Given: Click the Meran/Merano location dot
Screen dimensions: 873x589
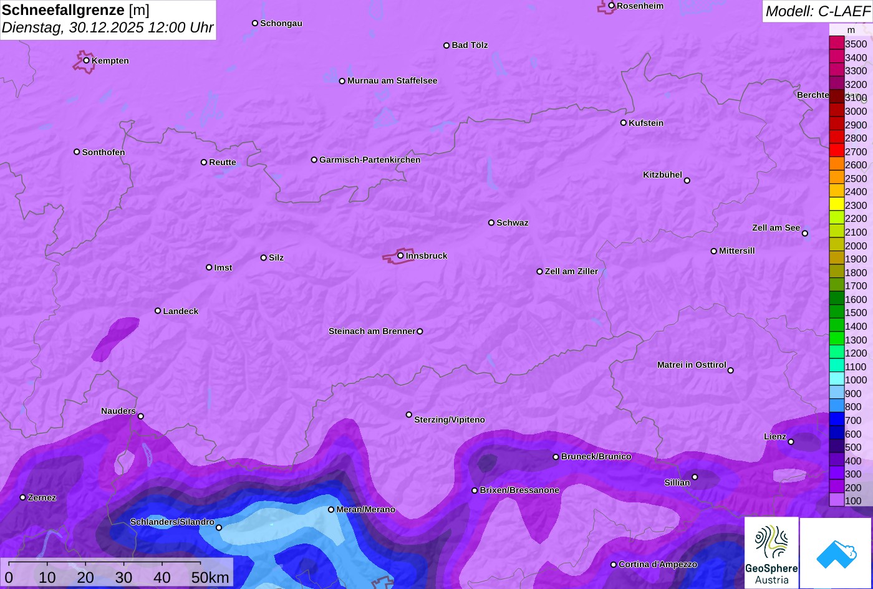Looking at the screenshot, I should pos(331,510).
